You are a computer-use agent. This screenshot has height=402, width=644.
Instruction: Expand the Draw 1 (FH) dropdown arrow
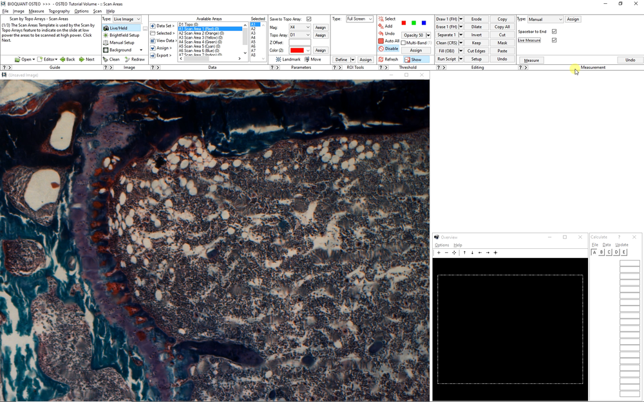pos(462,19)
